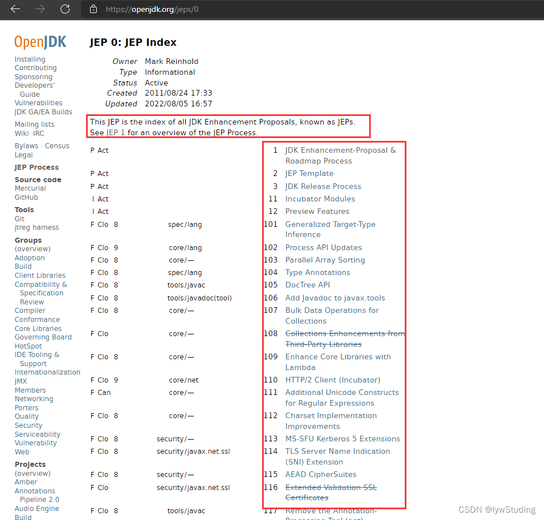
Task: Open the JEP Process sidebar link
Action: click(36, 167)
